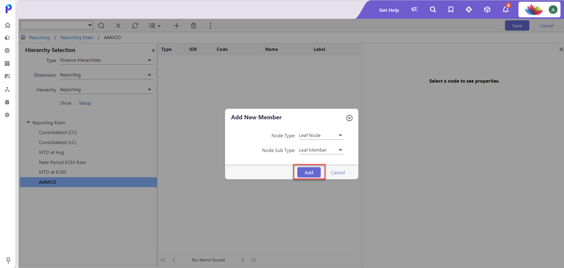
Task: Open the vertical three-dot more menu
Action: pyautogui.click(x=210, y=26)
